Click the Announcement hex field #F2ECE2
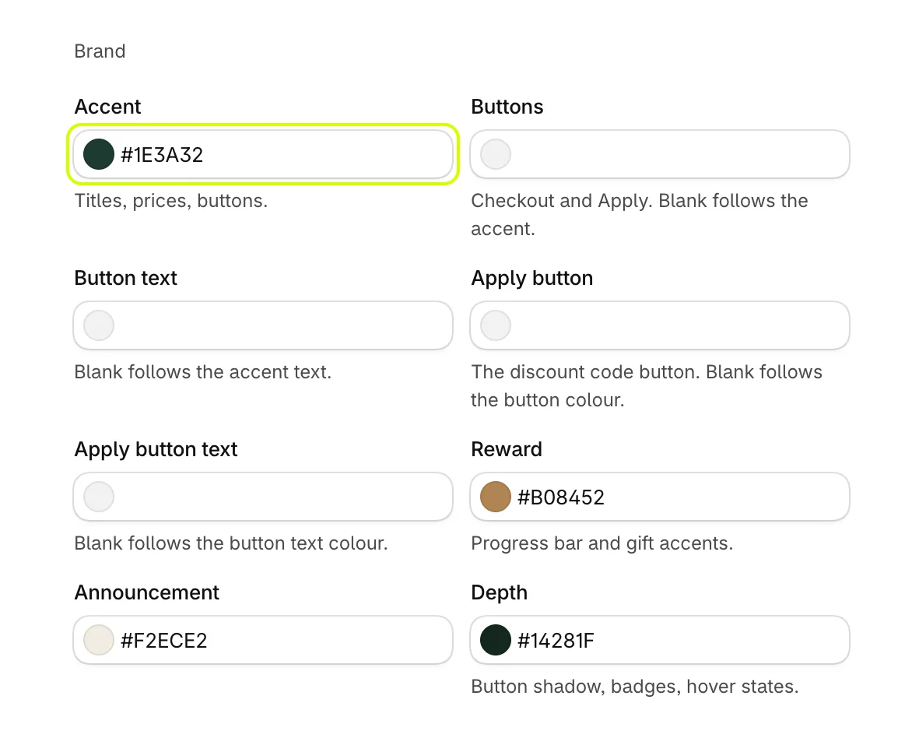The height and width of the screenshot is (738, 912). coord(263,640)
